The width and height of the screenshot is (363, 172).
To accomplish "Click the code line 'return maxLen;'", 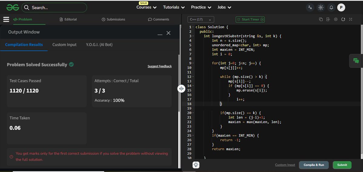I will [x=226, y=149].
